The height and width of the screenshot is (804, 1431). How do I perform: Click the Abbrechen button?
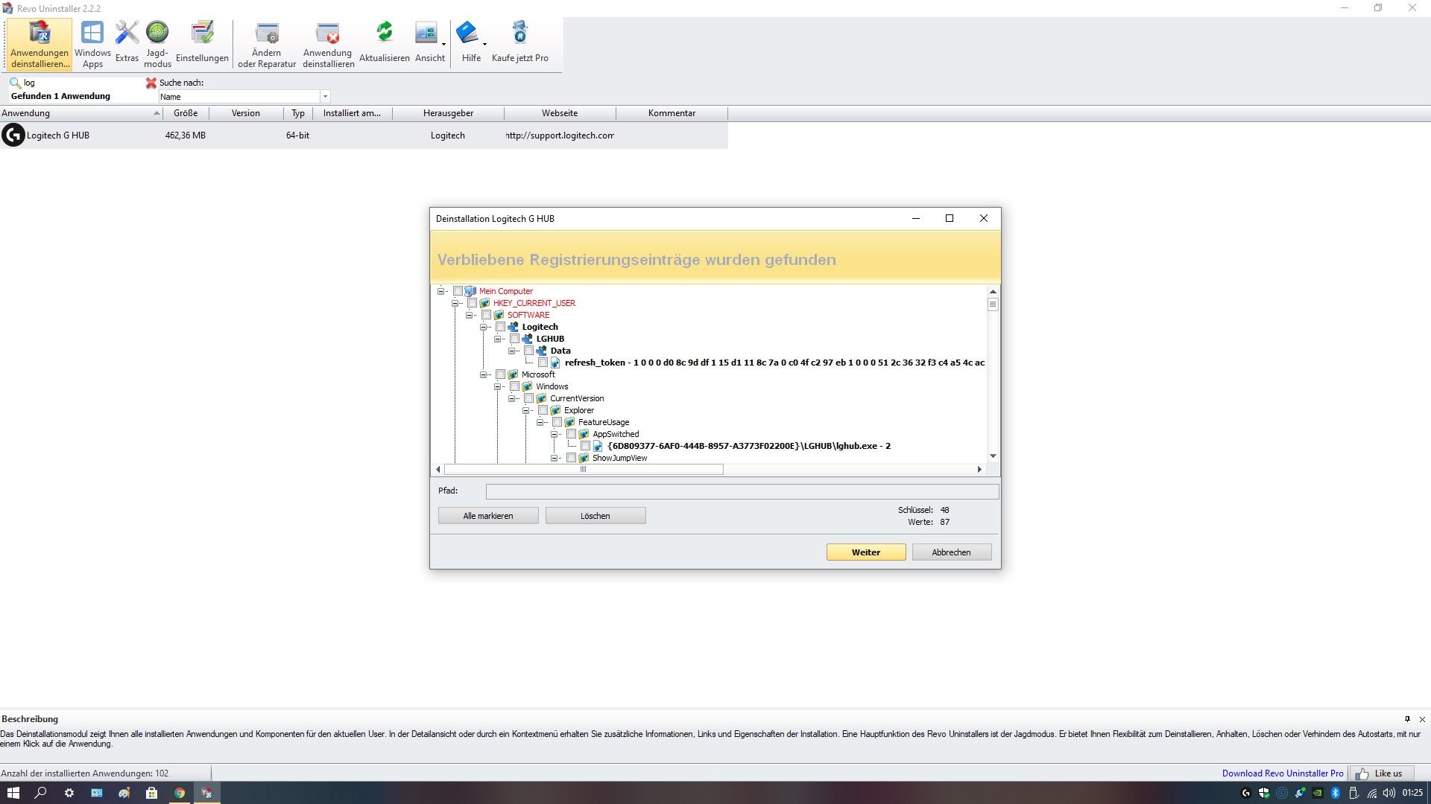pos(951,552)
